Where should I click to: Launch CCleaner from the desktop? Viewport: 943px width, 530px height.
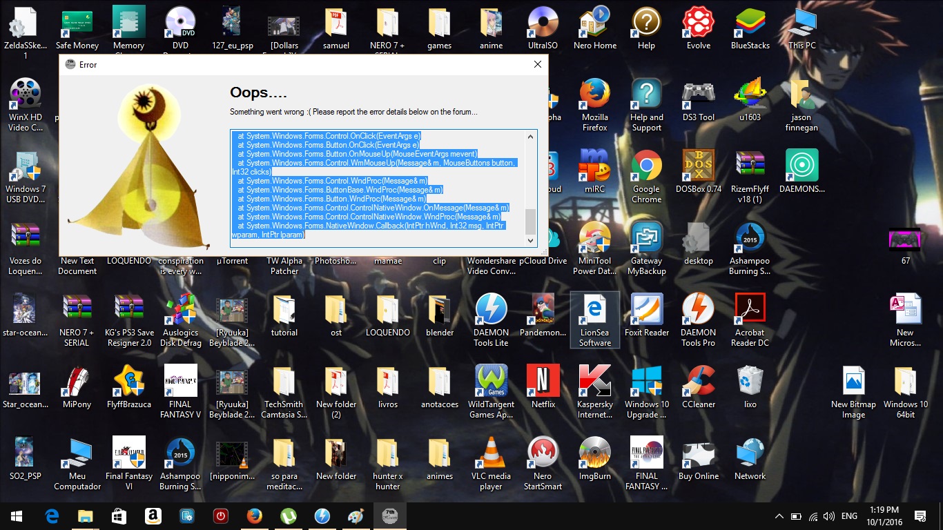coord(698,388)
